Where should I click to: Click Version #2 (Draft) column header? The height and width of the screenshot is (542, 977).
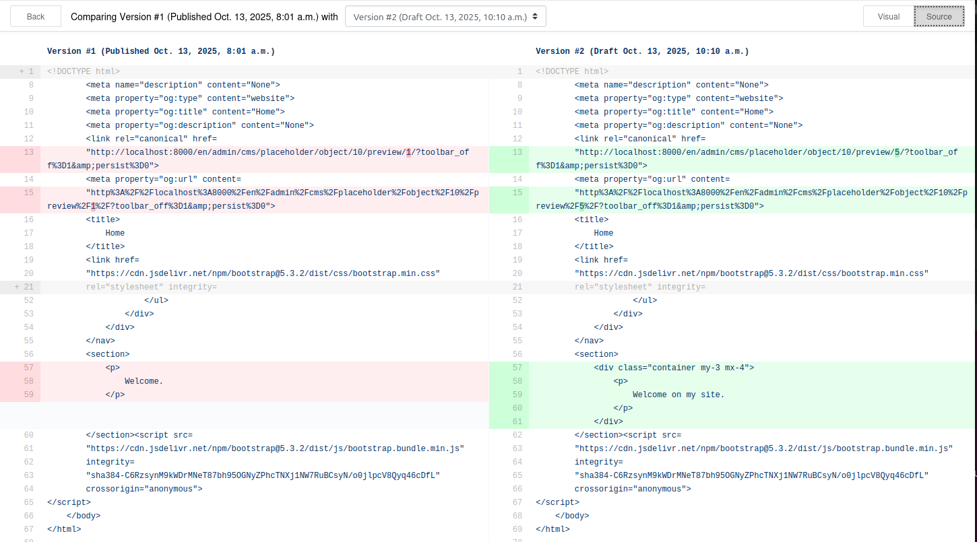pos(641,51)
